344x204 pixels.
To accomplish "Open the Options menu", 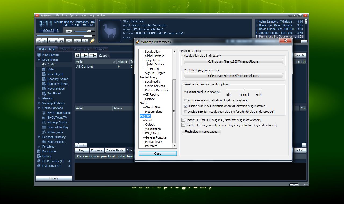I will (74, 16).
